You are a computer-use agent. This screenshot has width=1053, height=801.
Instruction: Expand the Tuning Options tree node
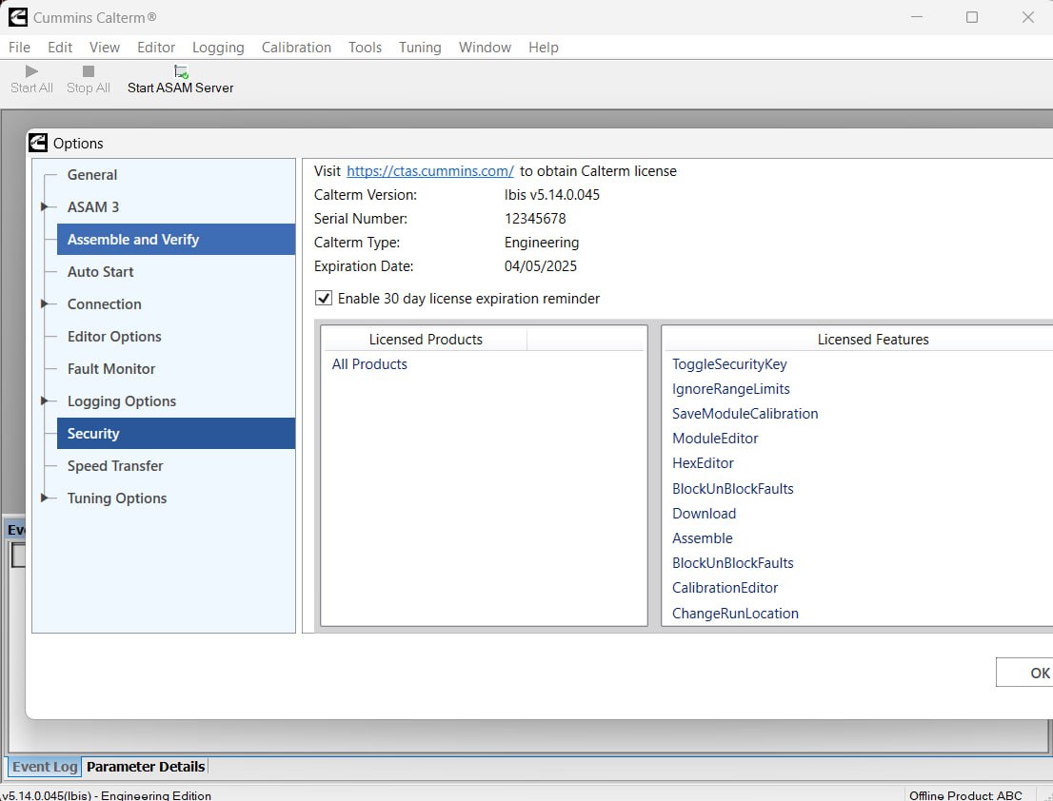[x=45, y=498]
